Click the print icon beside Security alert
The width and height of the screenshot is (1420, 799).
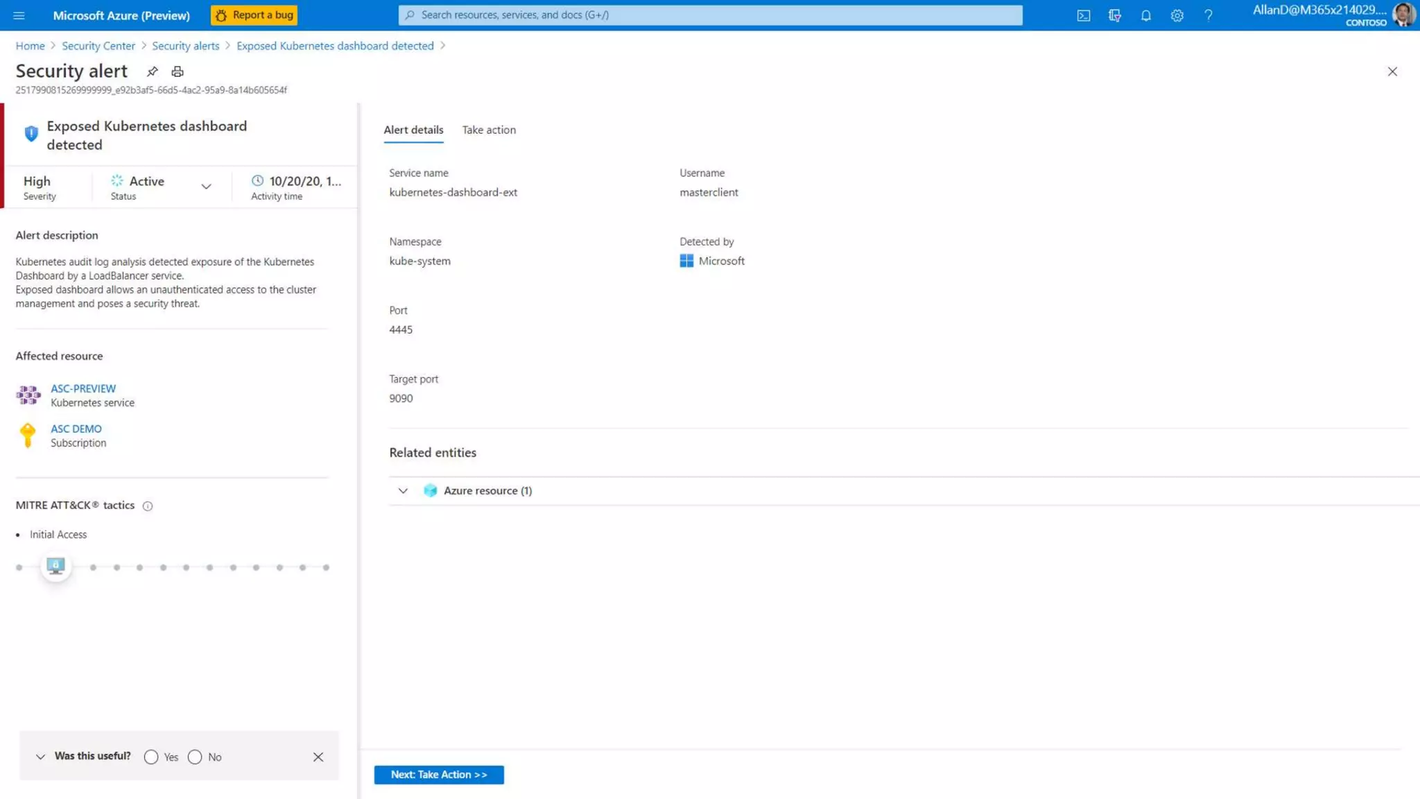click(177, 71)
